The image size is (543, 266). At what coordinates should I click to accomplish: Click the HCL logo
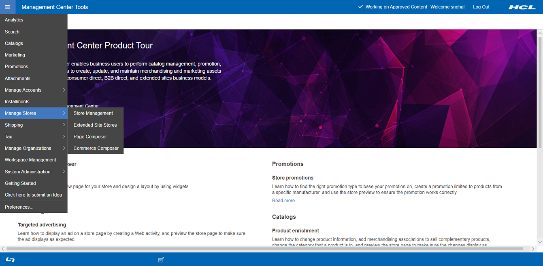(x=522, y=7)
